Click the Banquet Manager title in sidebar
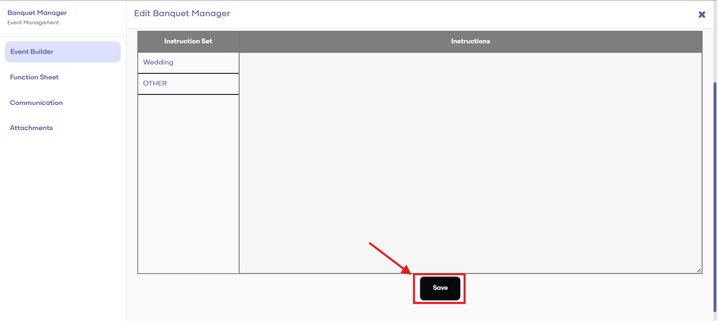The image size is (718, 321). pyautogui.click(x=37, y=13)
